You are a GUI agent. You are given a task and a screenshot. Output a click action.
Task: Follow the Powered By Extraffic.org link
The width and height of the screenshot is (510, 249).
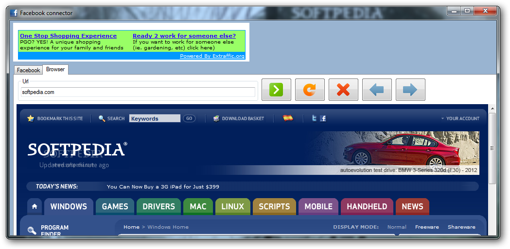coord(212,56)
